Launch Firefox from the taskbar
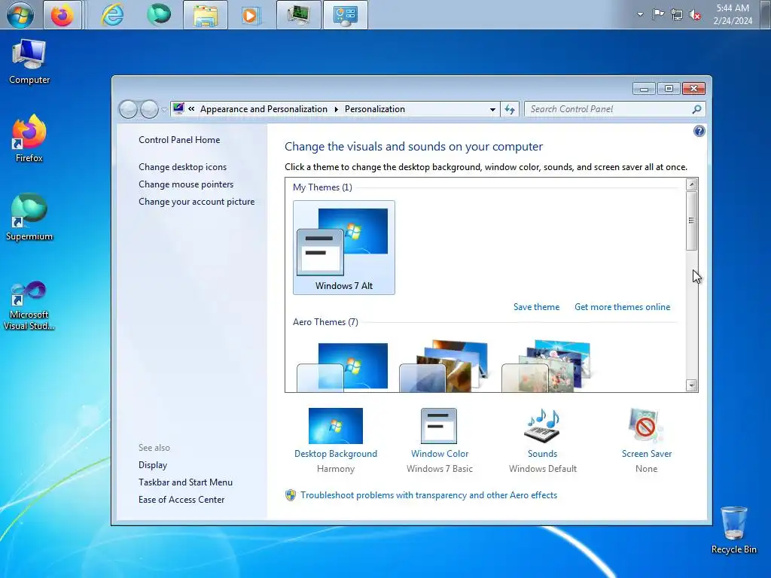The image size is (771, 578). click(x=62, y=15)
